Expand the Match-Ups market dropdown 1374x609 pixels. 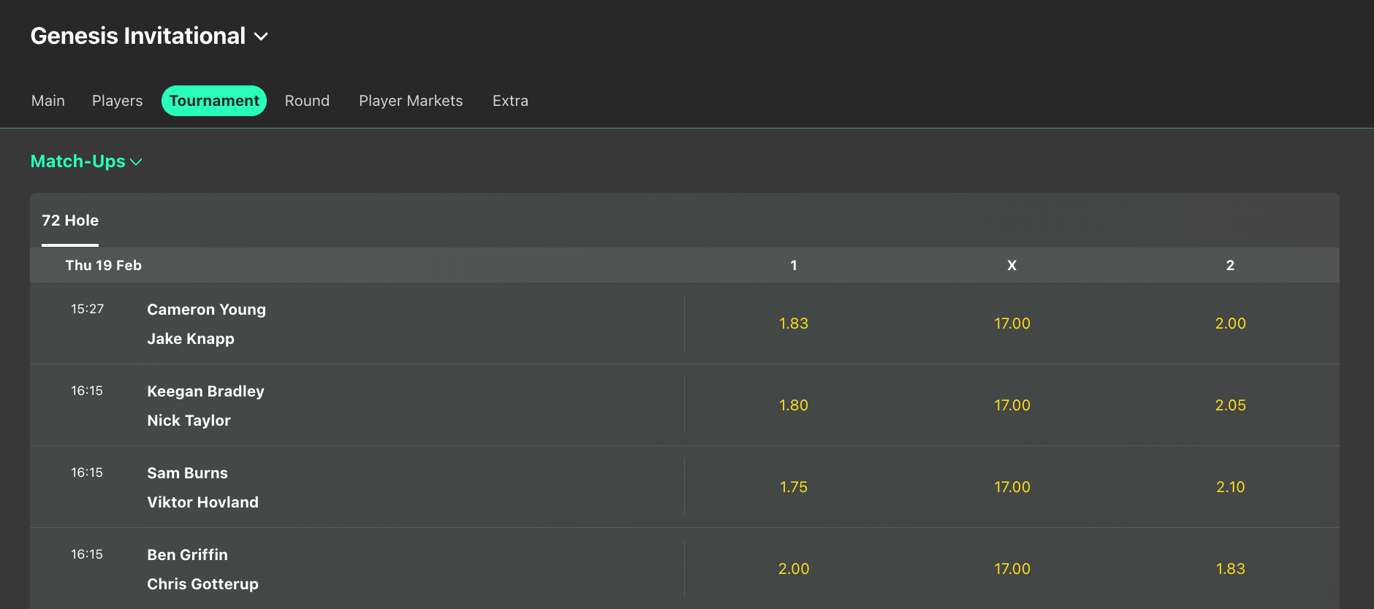(86, 161)
